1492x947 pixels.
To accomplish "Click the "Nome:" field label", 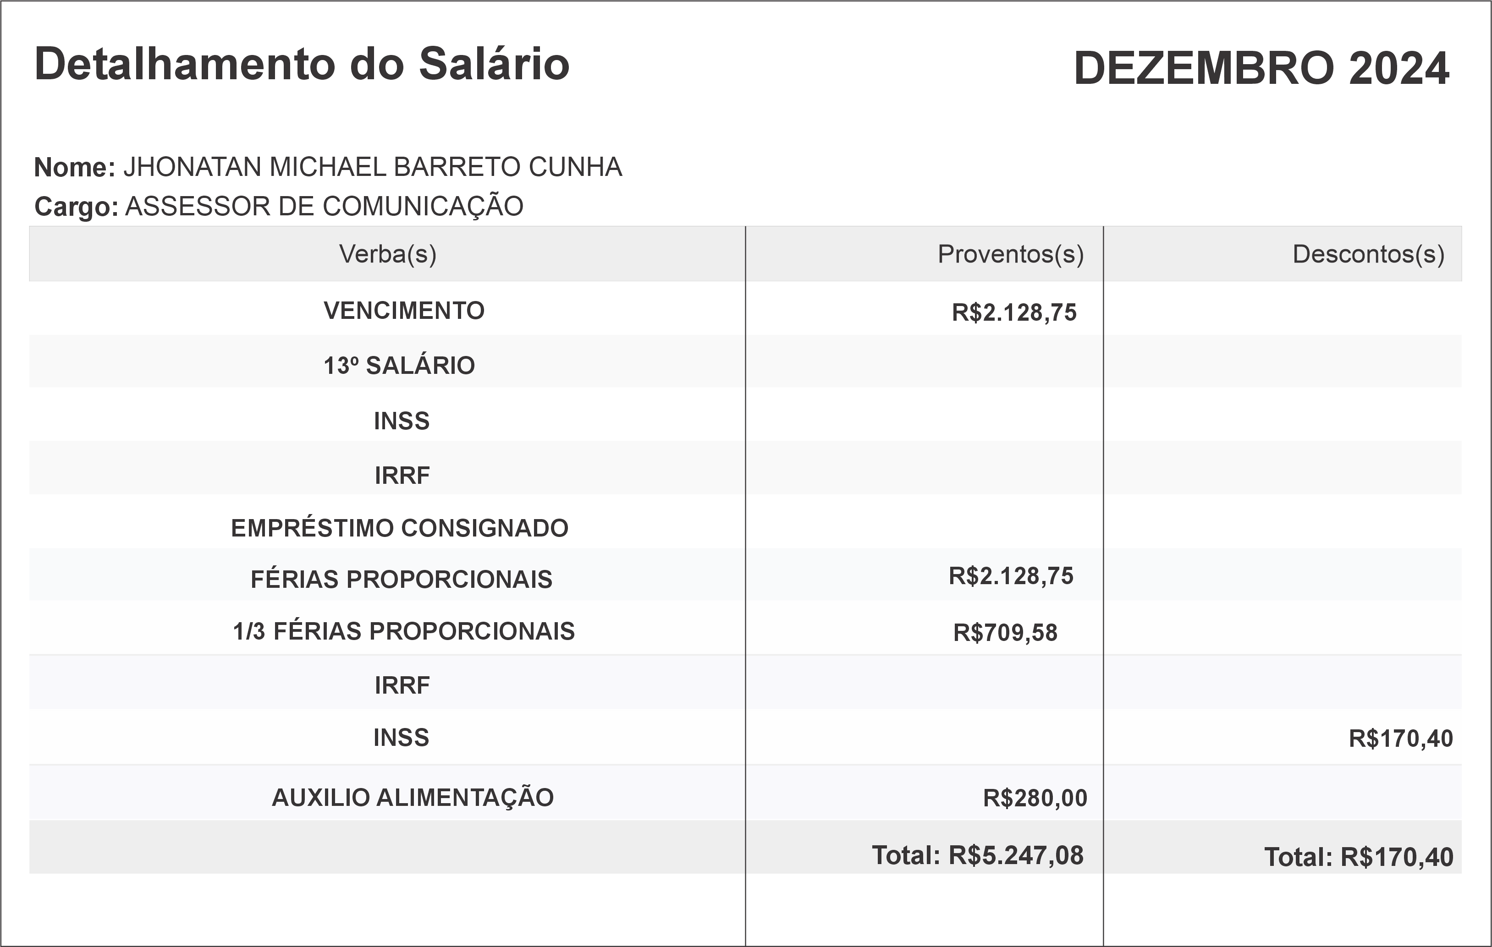I will tap(74, 167).
